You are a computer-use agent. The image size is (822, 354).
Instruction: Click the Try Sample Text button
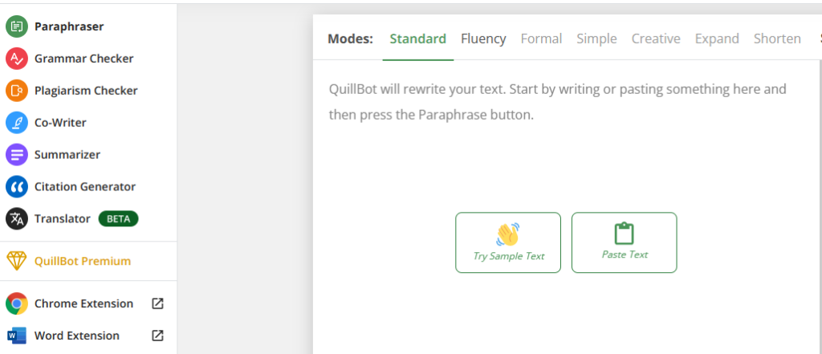pos(508,242)
